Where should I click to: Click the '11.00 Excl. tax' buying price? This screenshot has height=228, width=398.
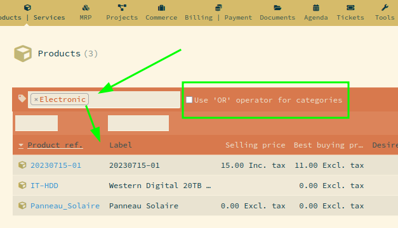tap(329, 165)
